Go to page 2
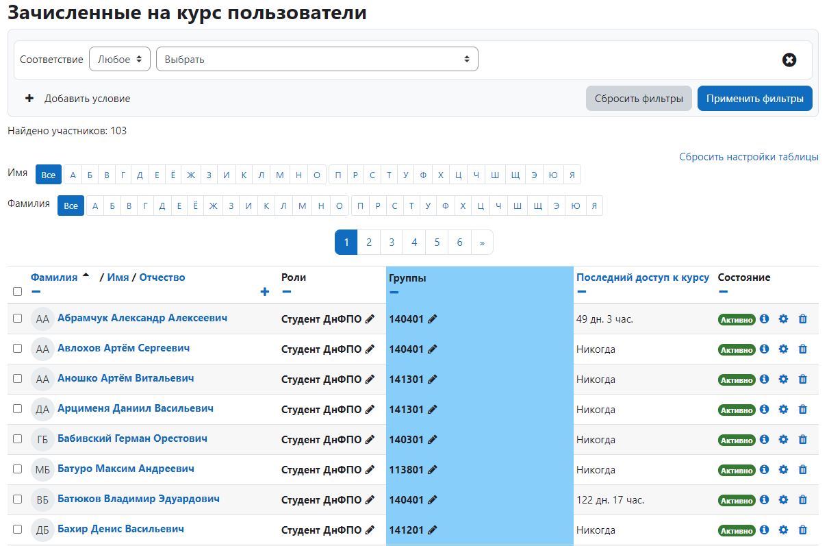This screenshot has height=546, width=829. coord(369,243)
